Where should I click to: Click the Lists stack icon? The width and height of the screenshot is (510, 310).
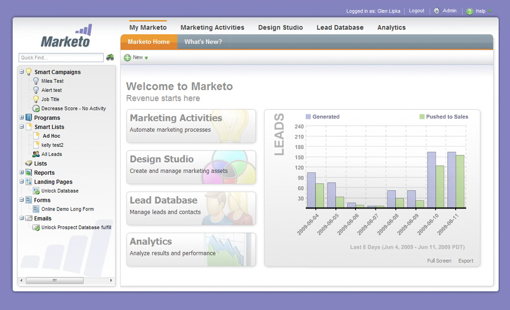[28, 163]
